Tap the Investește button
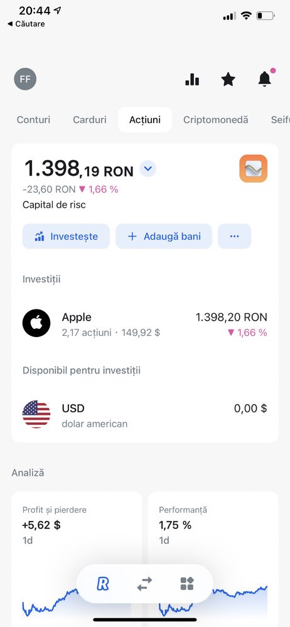 (x=66, y=237)
